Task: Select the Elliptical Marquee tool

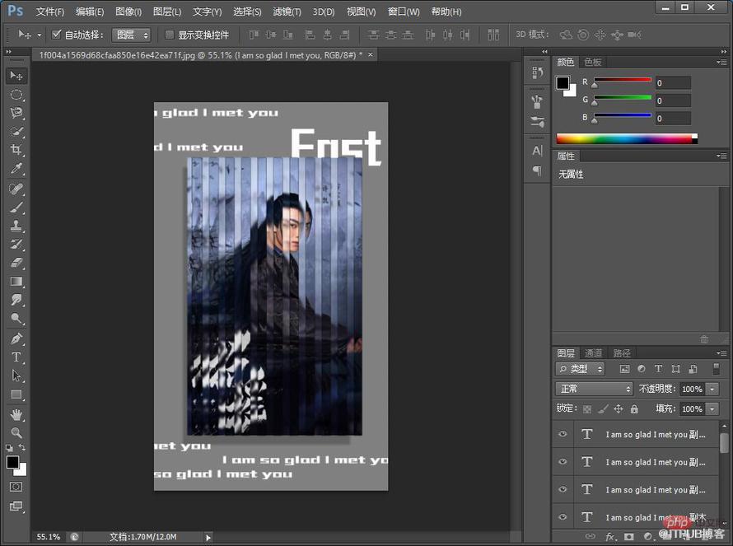Action: [x=16, y=95]
